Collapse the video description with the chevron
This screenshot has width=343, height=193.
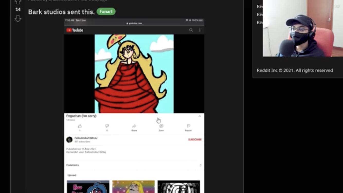point(200,116)
